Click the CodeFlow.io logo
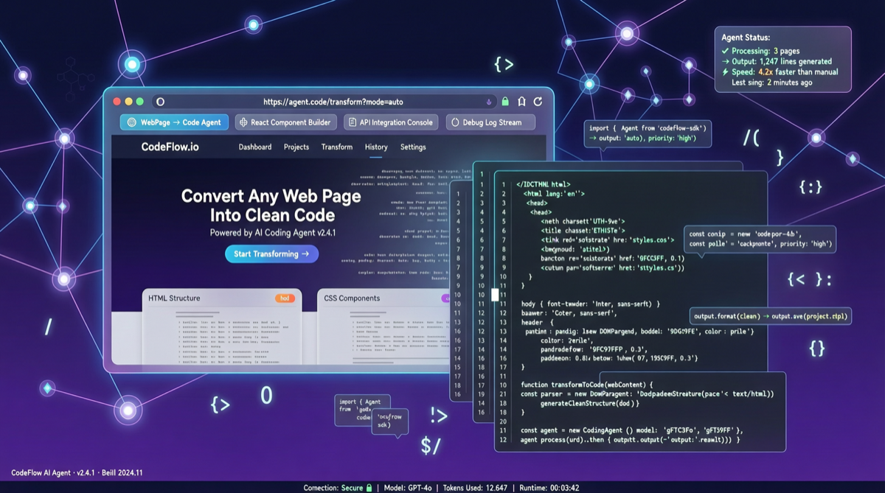The width and height of the screenshot is (885, 493). click(x=170, y=147)
